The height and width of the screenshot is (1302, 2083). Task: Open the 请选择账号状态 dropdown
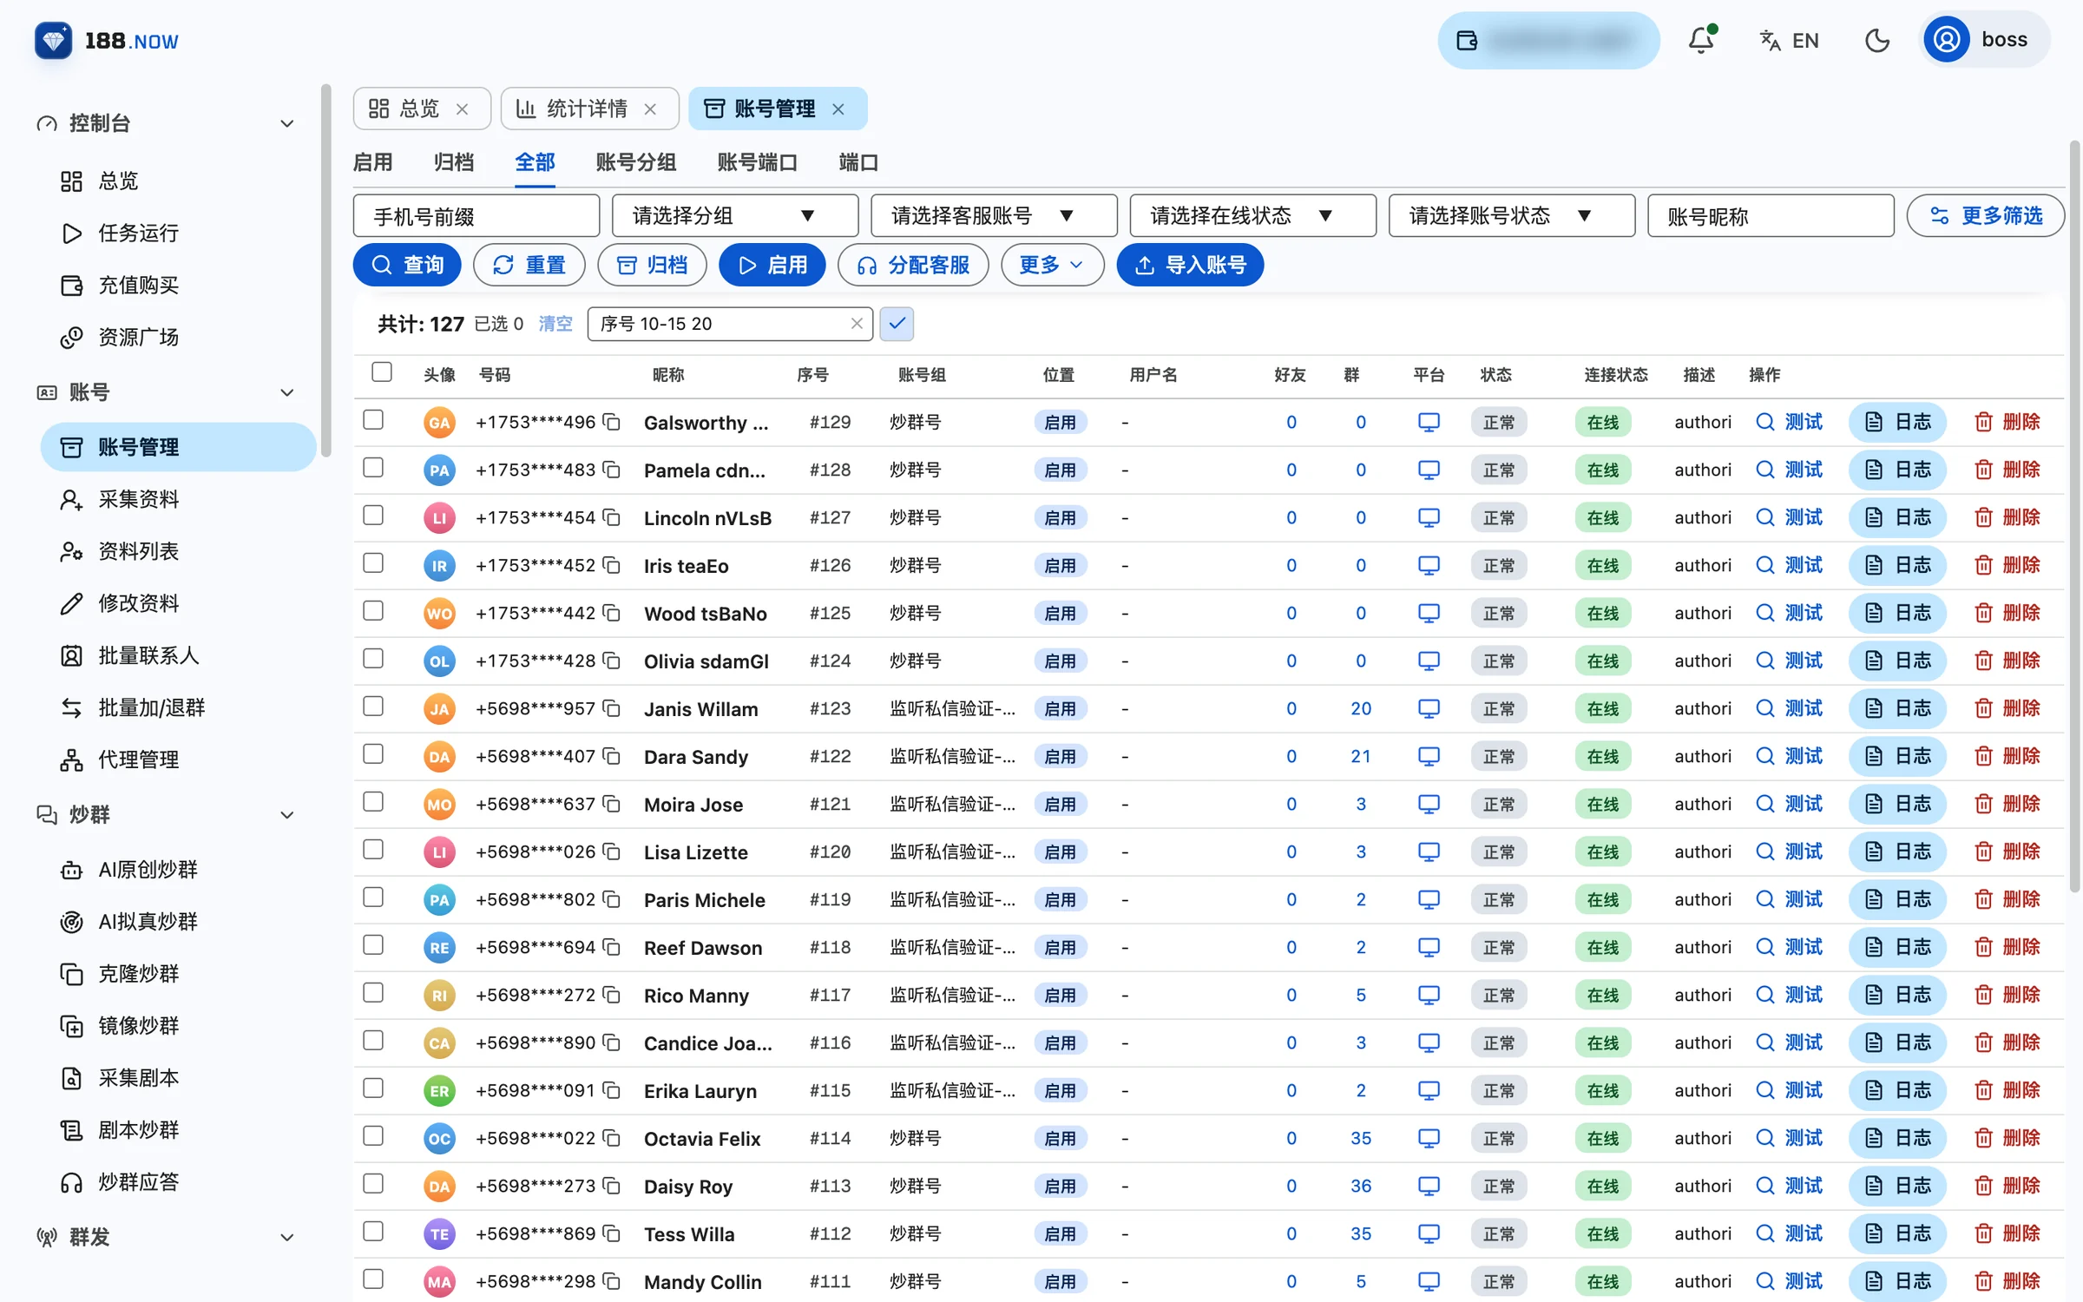[x=1511, y=215]
